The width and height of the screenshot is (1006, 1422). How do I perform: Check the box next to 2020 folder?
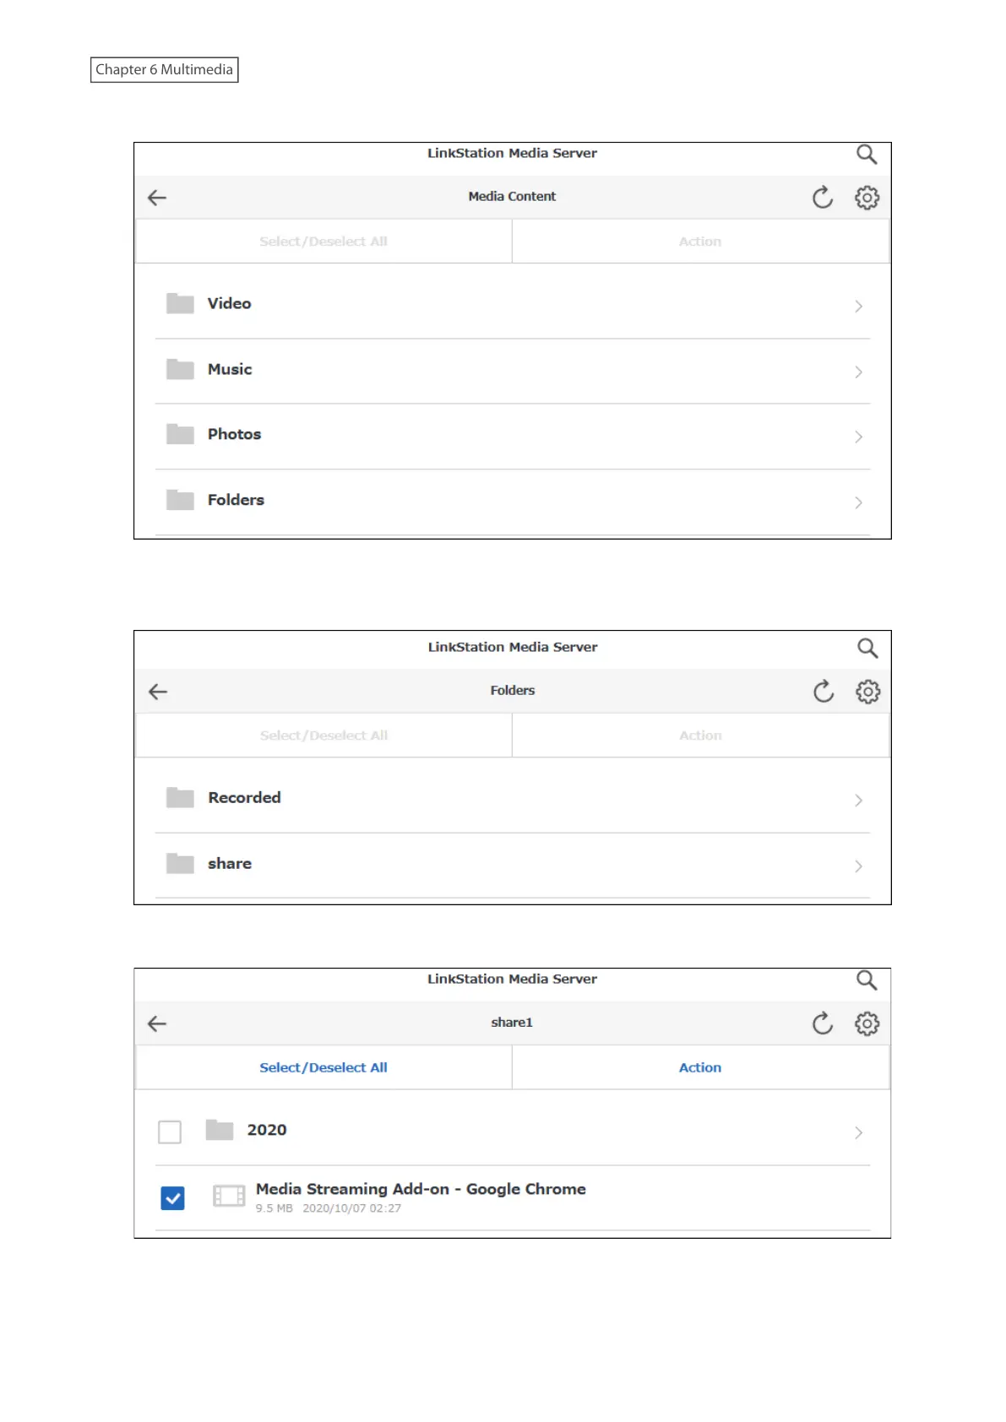click(x=170, y=1132)
